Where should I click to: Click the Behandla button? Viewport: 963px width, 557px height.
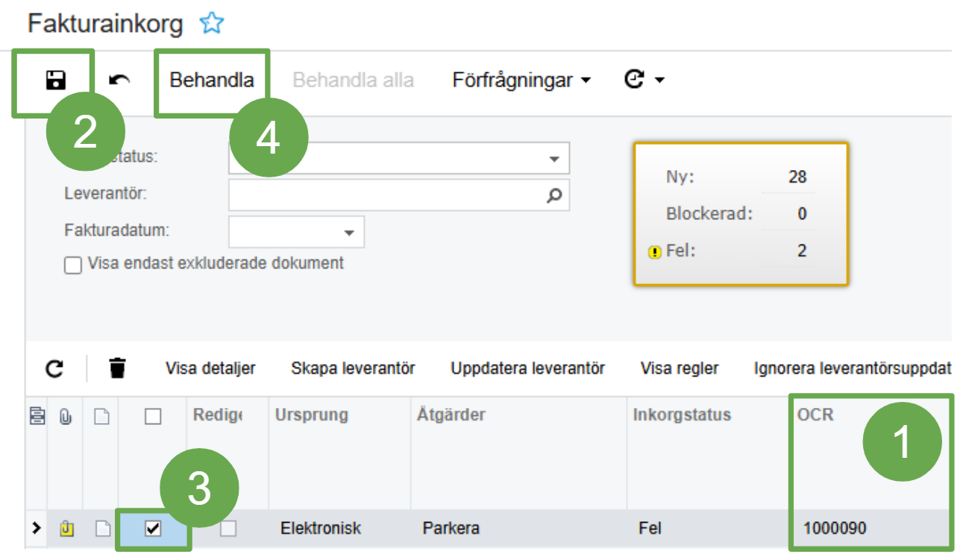pos(212,80)
